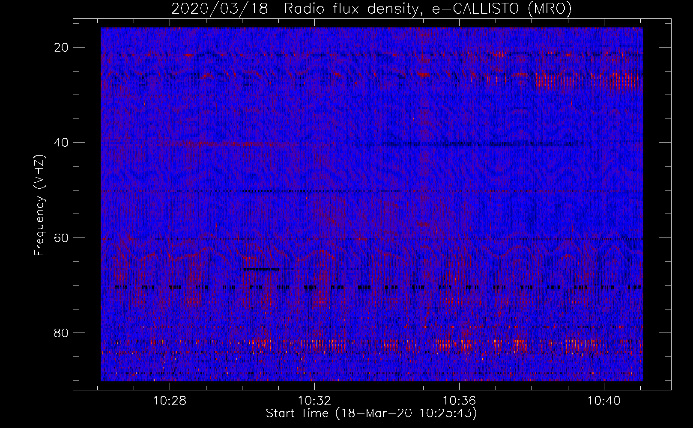The image size is (693, 428).
Task: Click the '10:32' time tick label
Action: point(315,401)
